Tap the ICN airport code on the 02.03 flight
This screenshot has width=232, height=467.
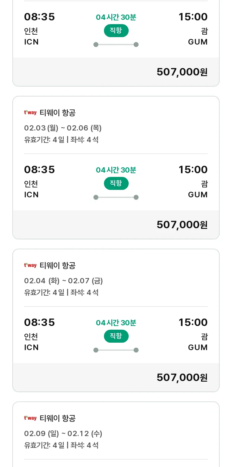click(x=31, y=195)
